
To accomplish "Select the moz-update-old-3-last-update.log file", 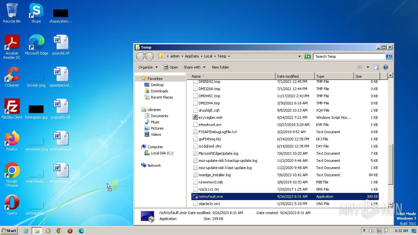I will click(x=285, y=168).
